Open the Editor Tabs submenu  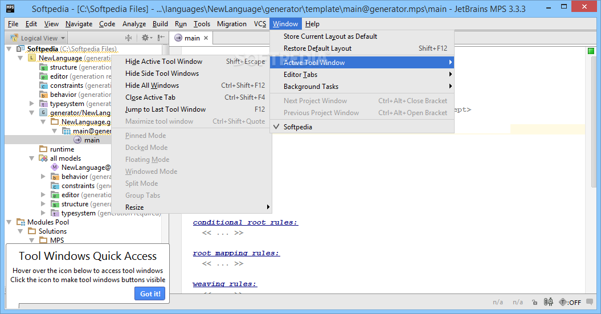tap(362, 75)
